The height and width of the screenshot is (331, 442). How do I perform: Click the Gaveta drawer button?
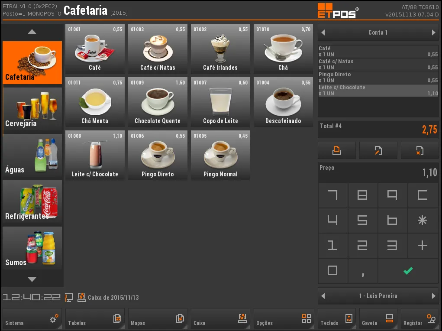point(378,319)
